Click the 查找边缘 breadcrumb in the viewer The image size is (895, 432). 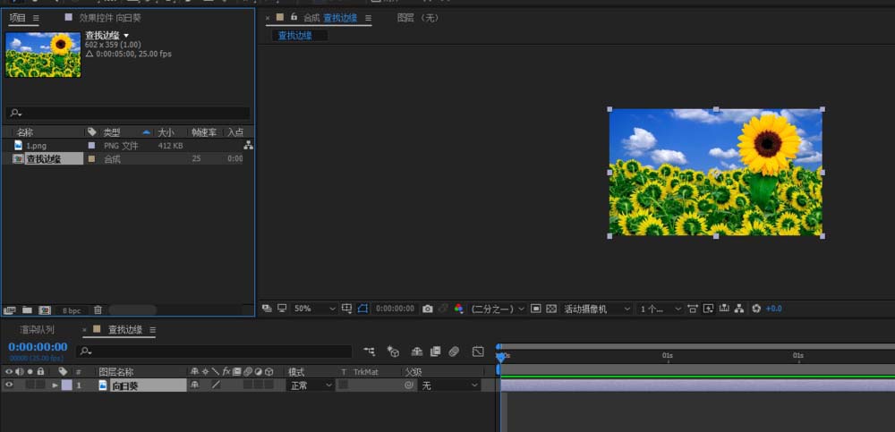click(x=295, y=36)
